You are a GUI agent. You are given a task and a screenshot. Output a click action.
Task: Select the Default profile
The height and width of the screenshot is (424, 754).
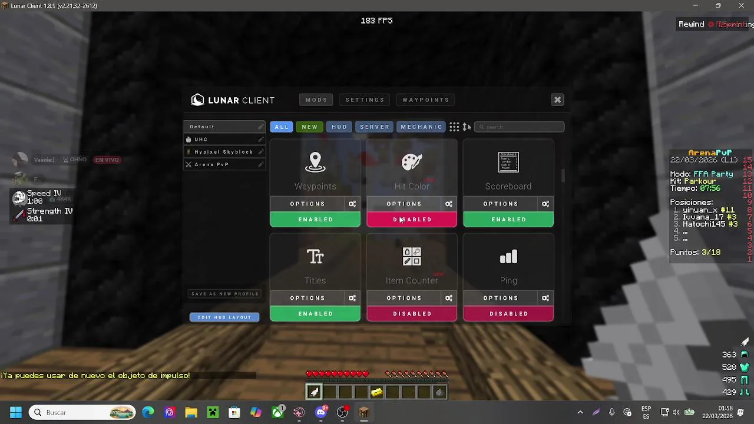tap(224, 127)
